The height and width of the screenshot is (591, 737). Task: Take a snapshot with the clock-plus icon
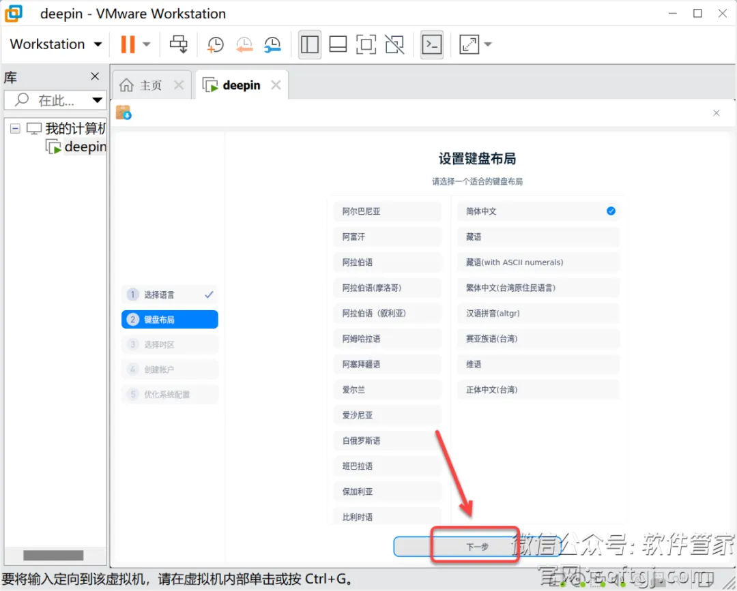coord(215,44)
